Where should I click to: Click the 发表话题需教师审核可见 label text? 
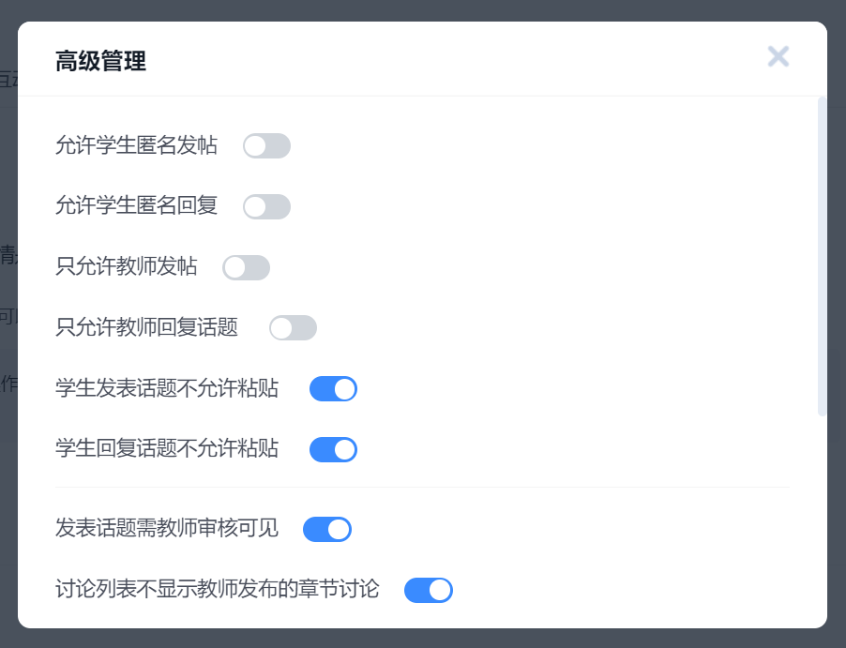(167, 529)
